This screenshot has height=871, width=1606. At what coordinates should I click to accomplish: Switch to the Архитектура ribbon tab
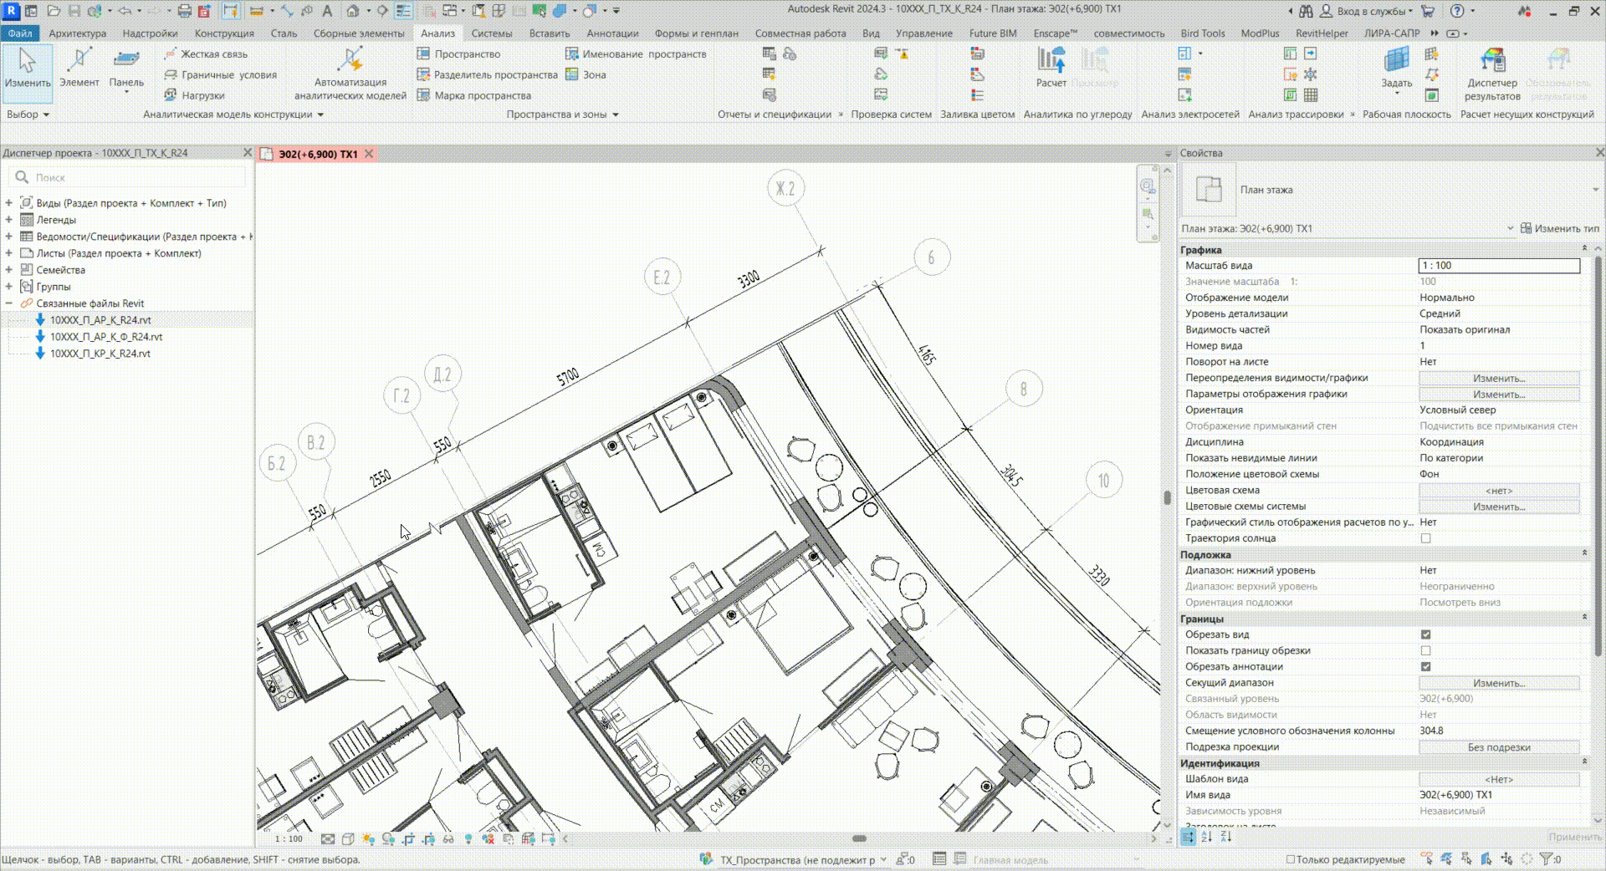pyautogui.click(x=77, y=33)
